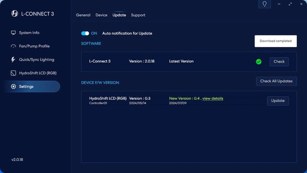
Task: Turn off Auto notification for Update
Action: point(85,33)
